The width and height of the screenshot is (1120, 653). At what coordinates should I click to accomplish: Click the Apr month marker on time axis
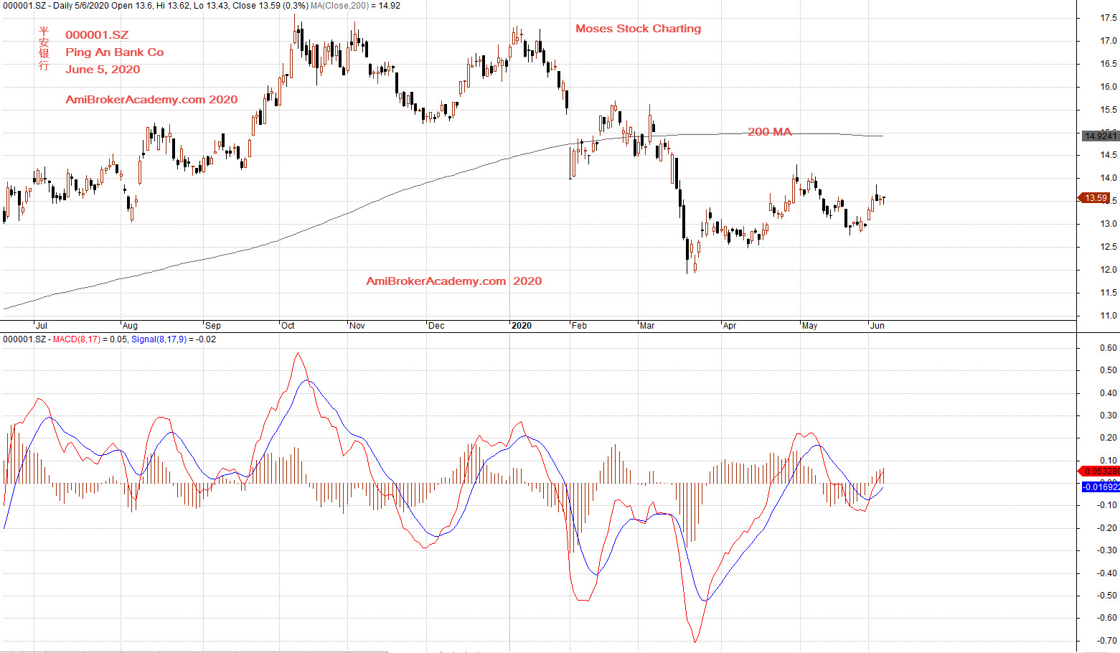coord(730,326)
